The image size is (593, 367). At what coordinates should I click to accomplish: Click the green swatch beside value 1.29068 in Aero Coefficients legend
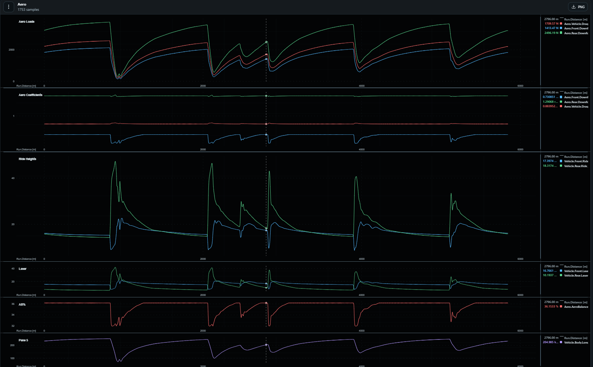pyautogui.click(x=561, y=102)
